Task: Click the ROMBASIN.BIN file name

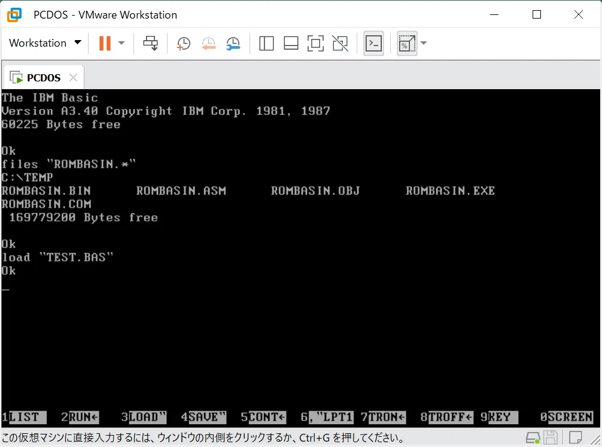Action: tap(46, 191)
